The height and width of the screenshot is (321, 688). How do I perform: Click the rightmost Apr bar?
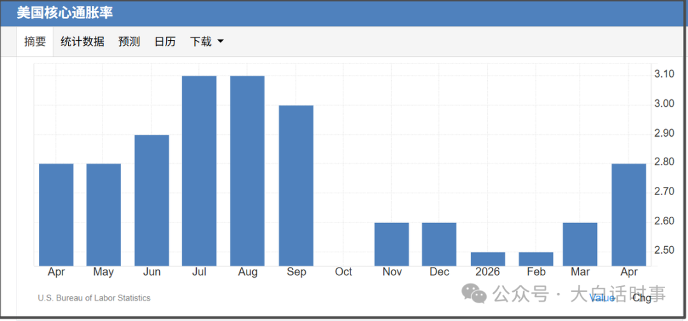[x=629, y=215]
